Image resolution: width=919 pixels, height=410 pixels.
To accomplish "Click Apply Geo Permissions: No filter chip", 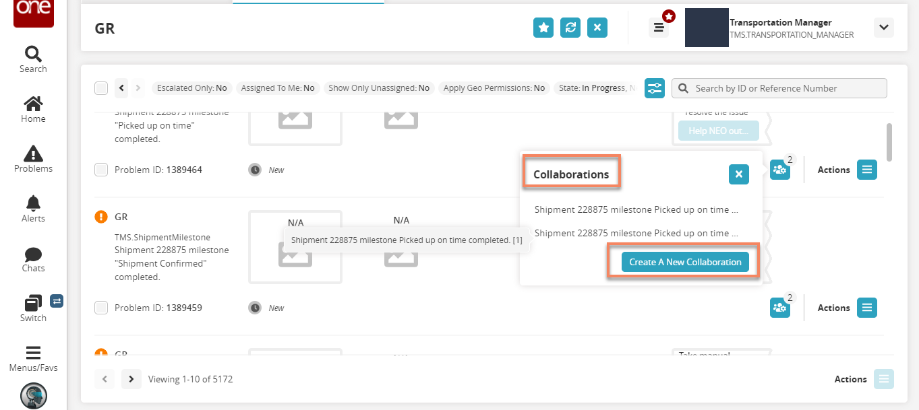I will (494, 88).
